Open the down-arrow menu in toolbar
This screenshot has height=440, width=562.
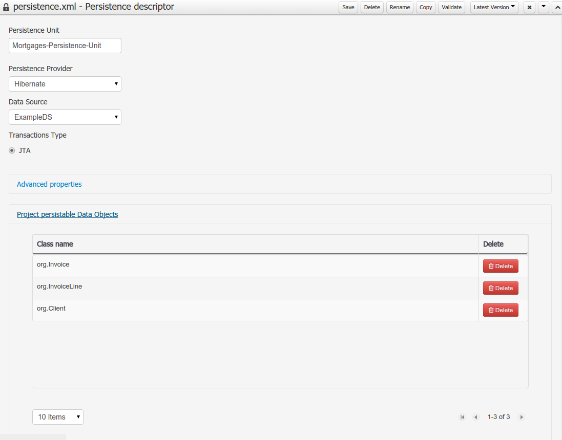coord(543,7)
